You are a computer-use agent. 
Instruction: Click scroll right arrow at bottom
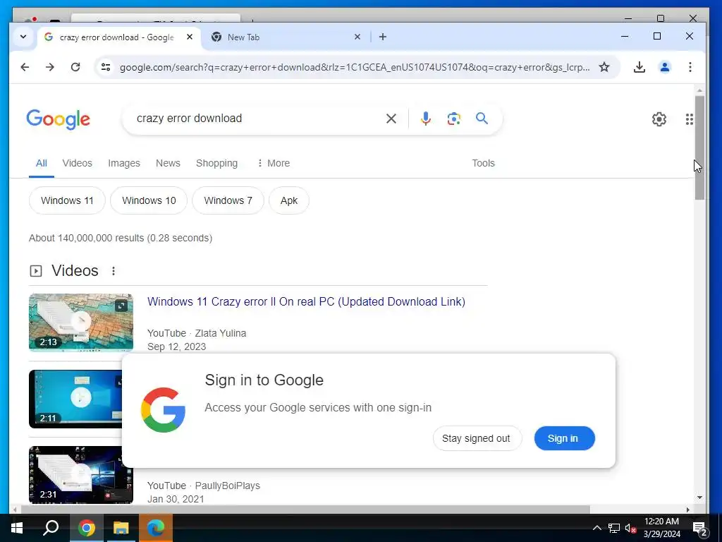click(688, 510)
